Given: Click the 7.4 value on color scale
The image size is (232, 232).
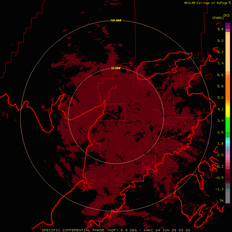Looking at the screenshot, I should (x=220, y=63).
